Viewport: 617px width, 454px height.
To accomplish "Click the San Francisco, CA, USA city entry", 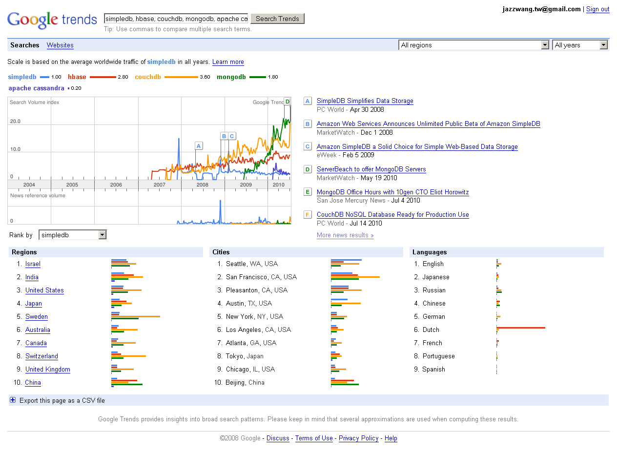I will tap(261, 277).
